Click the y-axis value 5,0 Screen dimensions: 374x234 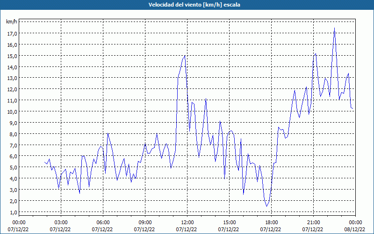(x=14, y=168)
